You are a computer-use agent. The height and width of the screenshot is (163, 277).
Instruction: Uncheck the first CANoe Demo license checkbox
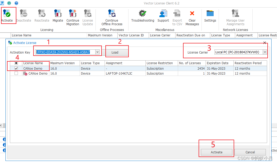pos(16,68)
